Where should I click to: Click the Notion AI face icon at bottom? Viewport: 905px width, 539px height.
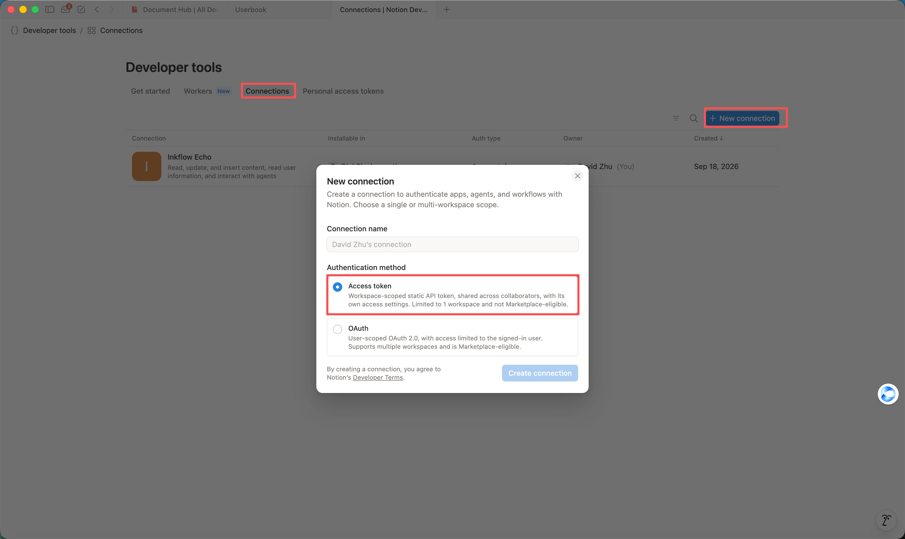pos(886,520)
